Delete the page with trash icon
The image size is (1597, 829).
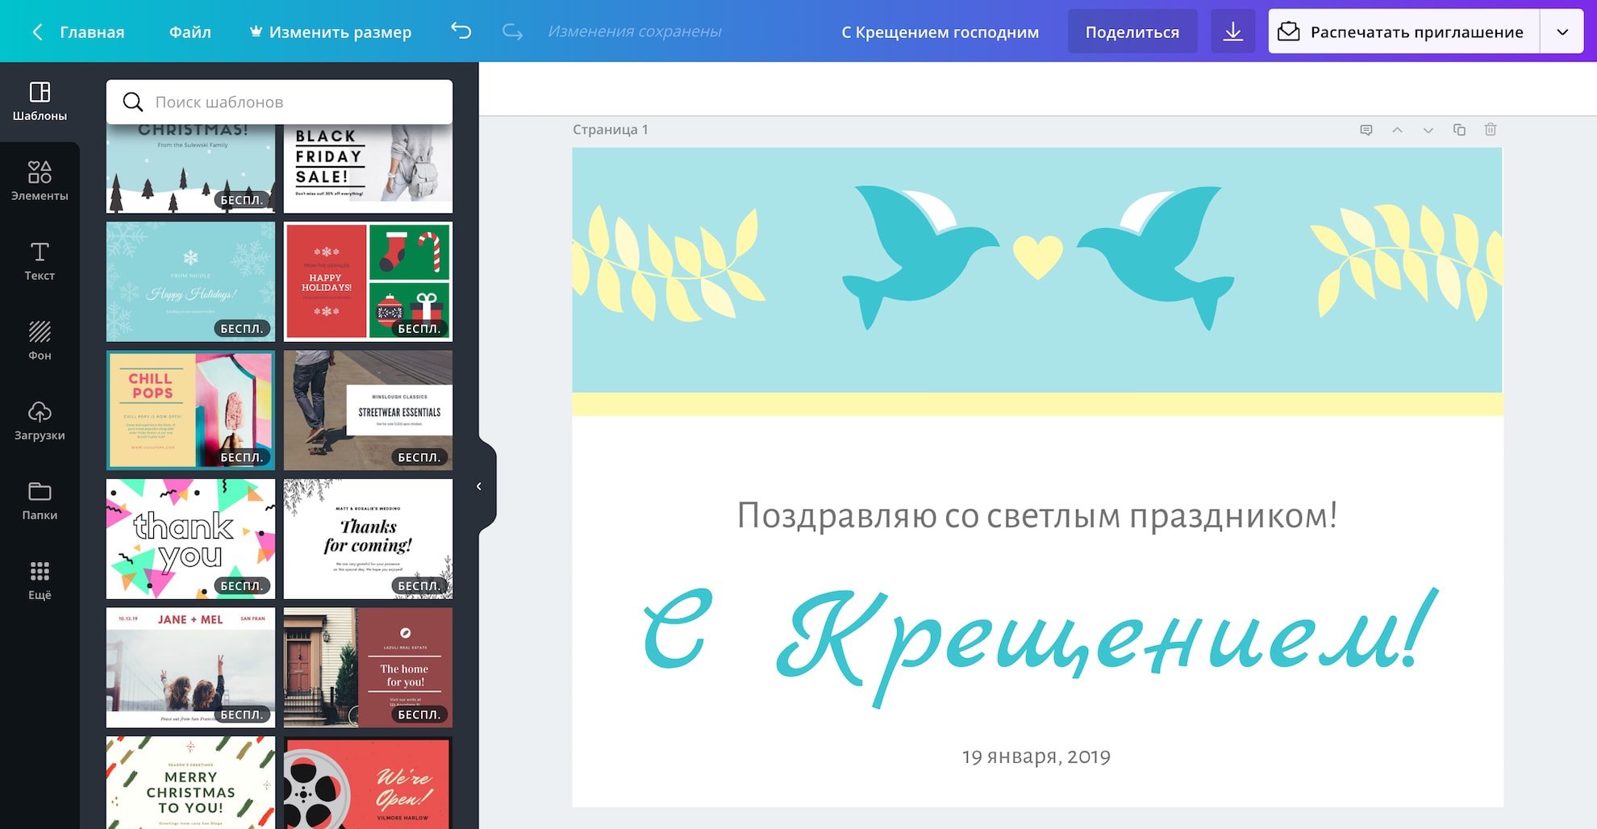(x=1491, y=130)
